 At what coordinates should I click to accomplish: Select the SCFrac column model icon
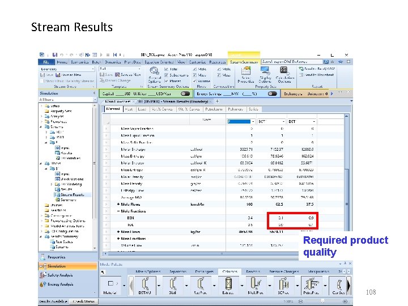283,284
